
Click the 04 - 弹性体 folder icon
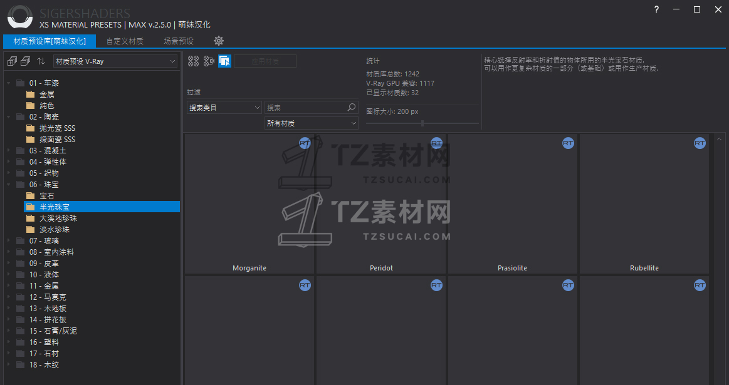click(x=21, y=162)
